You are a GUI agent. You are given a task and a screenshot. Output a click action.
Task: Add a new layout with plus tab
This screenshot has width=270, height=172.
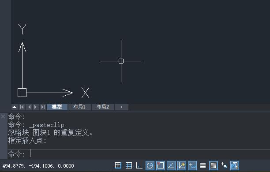[122, 107]
